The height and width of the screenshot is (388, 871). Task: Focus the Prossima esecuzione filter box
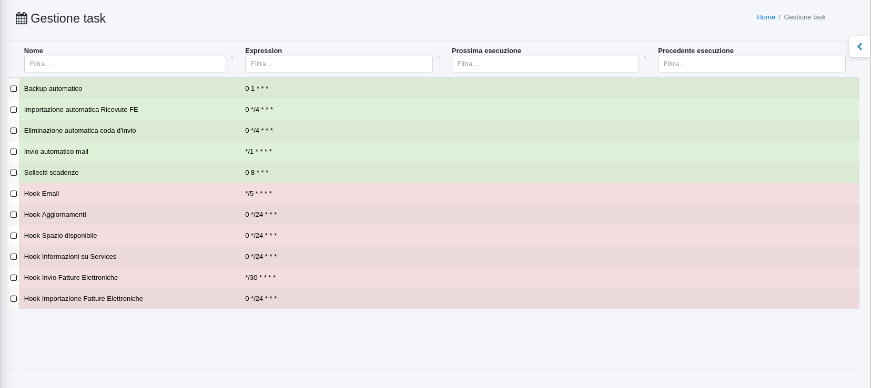(545, 64)
